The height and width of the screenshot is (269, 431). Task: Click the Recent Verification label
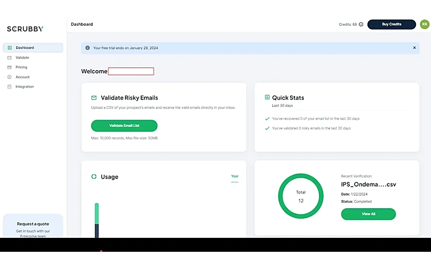tap(356, 176)
